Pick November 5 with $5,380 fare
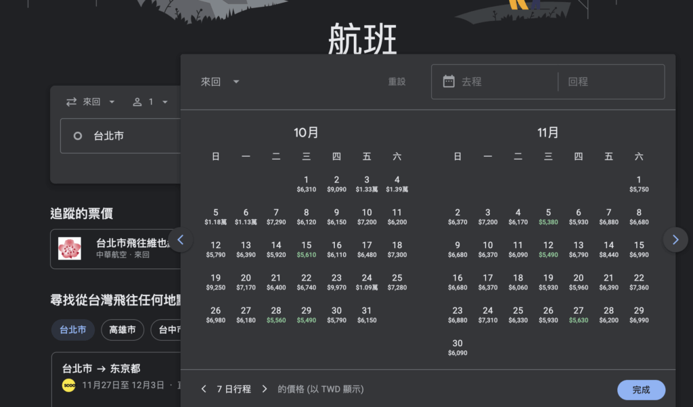The height and width of the screenshot is (407, 693). click(x=549, y=216)
